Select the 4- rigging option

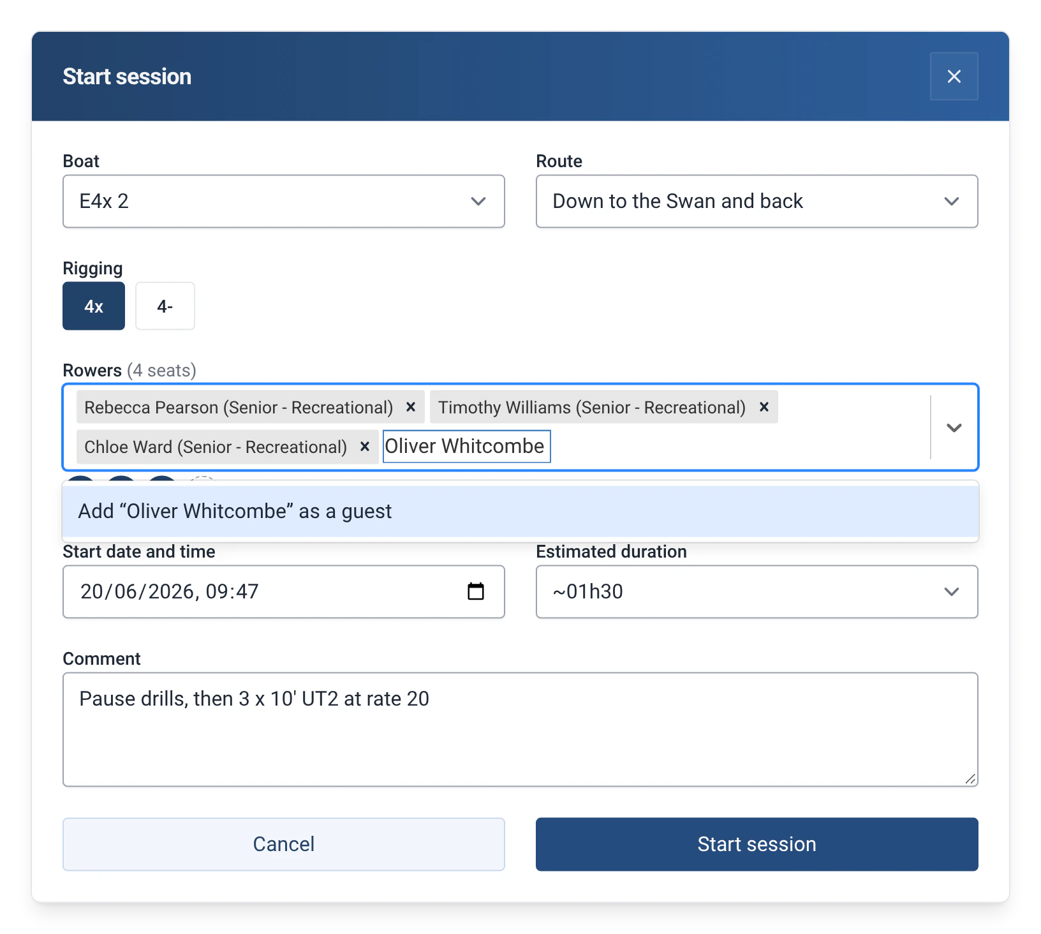165,306
